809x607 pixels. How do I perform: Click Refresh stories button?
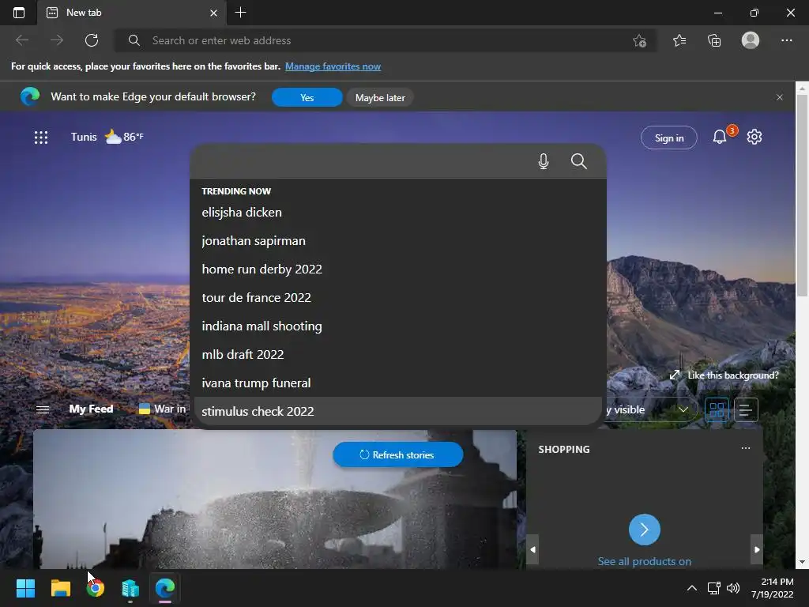(398, 454)
